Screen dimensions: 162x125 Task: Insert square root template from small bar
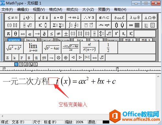click(x=109, y=34)
